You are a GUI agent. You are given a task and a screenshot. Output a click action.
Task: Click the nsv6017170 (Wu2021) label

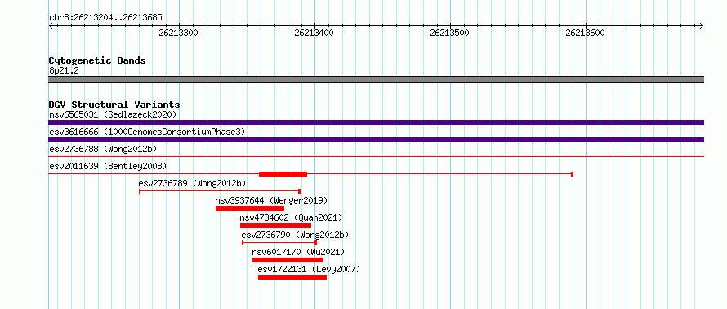click(299, 252)
